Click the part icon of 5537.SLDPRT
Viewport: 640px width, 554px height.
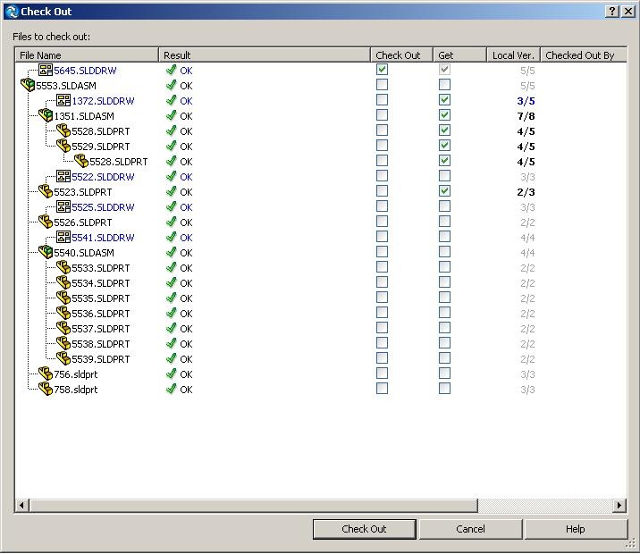(x=63, y=328)
